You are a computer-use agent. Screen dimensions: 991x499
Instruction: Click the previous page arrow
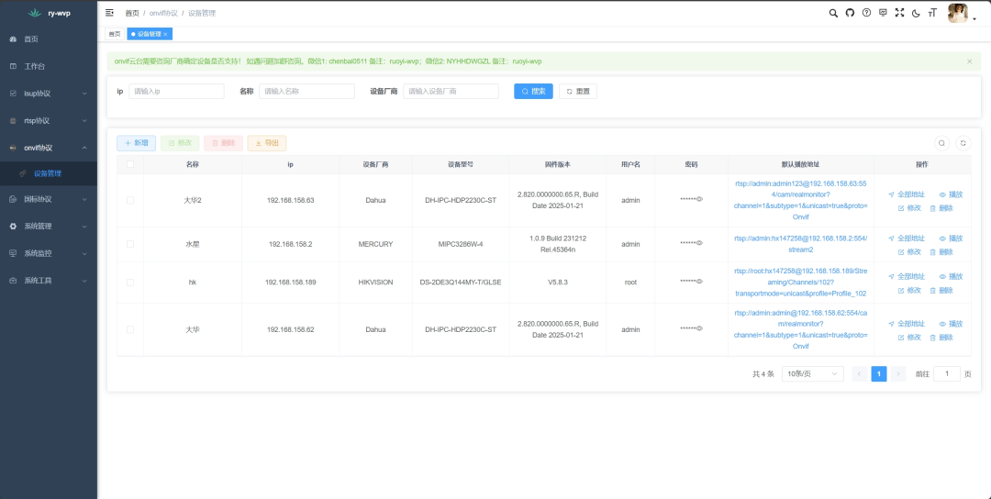click(860, 374)
